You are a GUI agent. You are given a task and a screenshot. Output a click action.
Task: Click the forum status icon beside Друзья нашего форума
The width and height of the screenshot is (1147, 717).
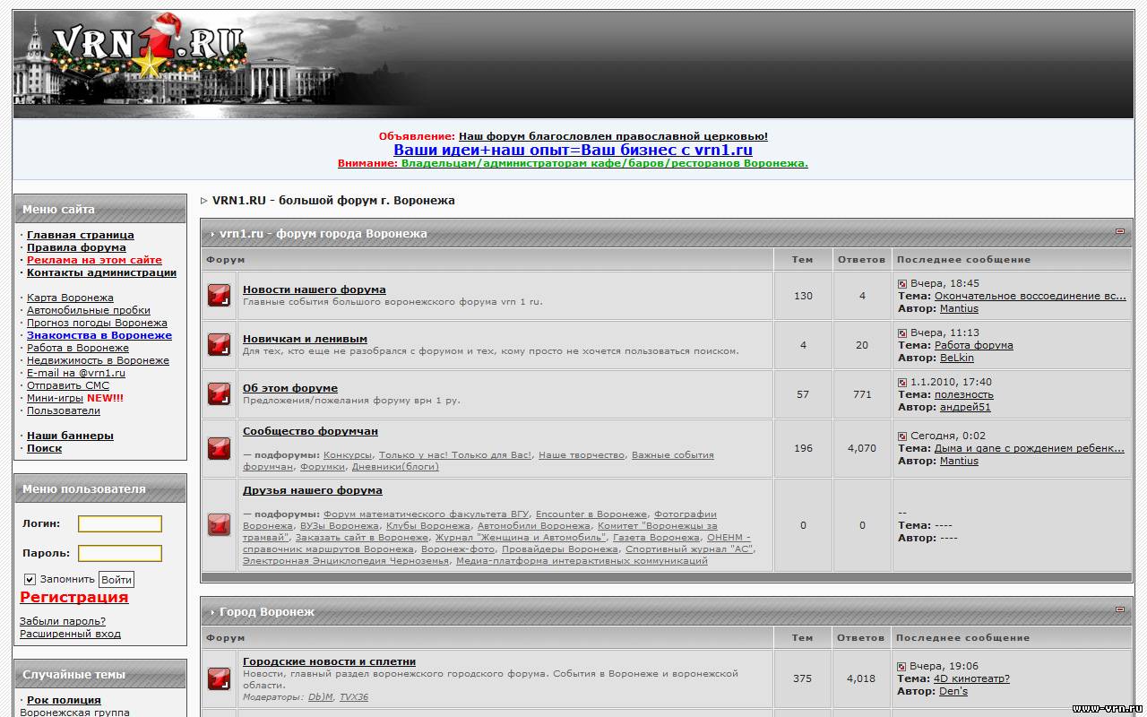point(219,525)
